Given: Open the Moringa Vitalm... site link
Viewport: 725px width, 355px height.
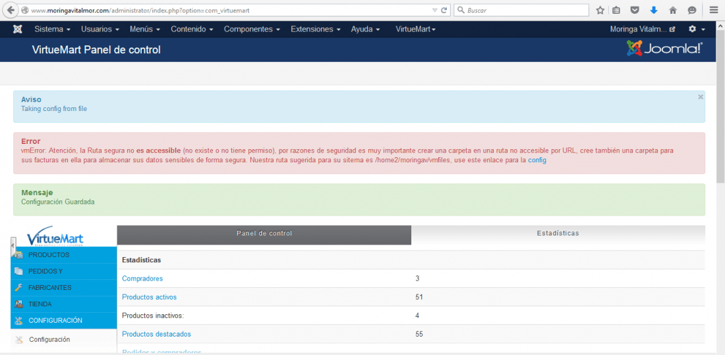Looking at the screenshot, I should click(642, 29).
